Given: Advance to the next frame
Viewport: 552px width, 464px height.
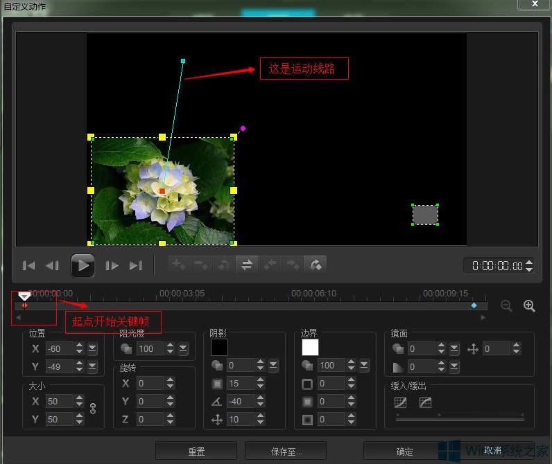Looking at the screenshot, I should [112, 265].
